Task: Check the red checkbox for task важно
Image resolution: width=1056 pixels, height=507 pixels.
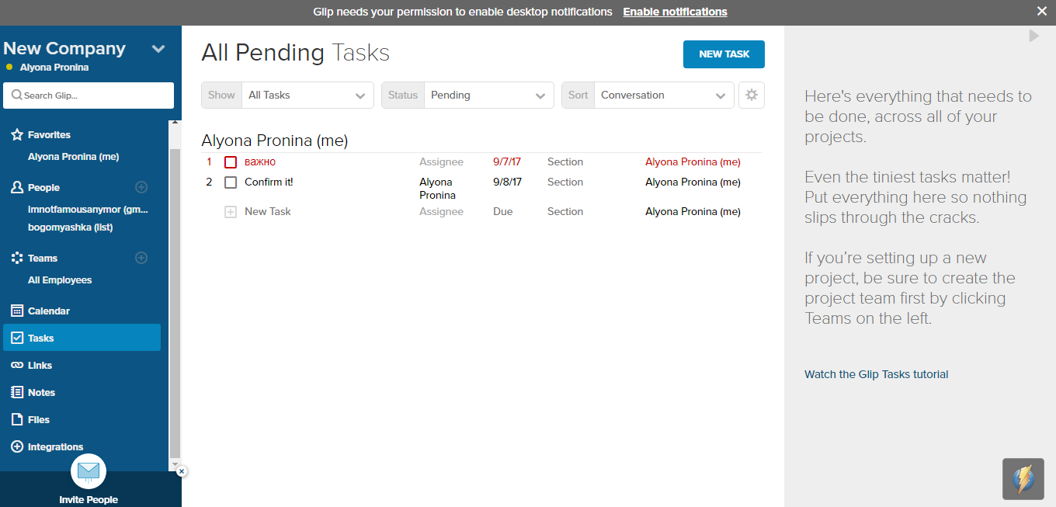Action: 231,162
